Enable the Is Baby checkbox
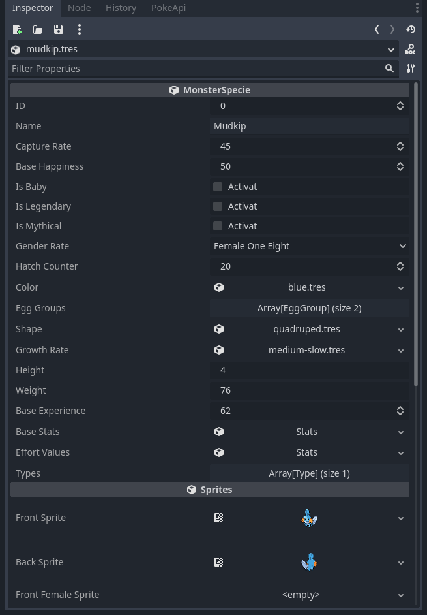The image size is (427, 615). coord(218,187)
